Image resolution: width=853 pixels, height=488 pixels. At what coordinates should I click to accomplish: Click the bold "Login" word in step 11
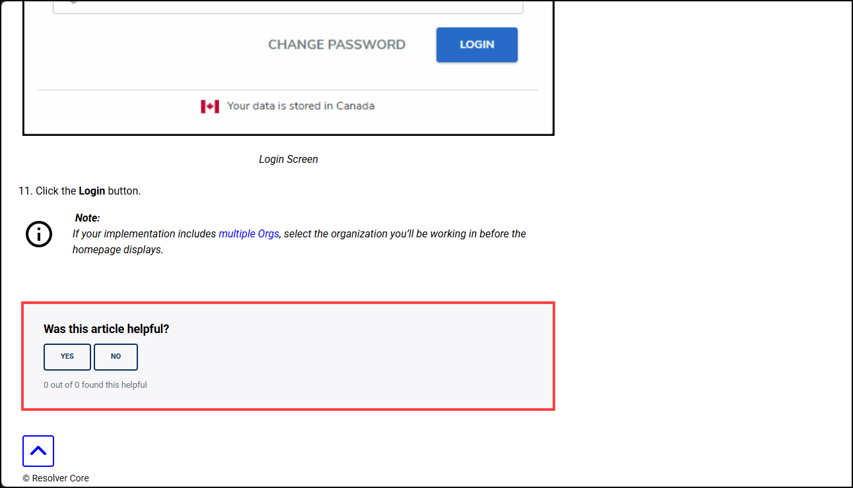[x=92, y=191]
